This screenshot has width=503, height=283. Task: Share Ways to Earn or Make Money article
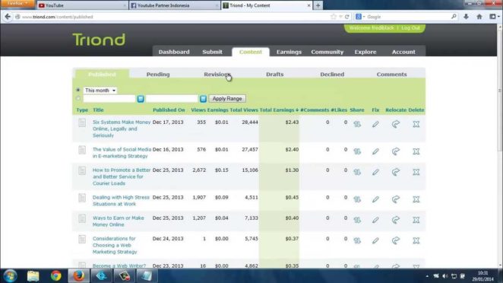click(357, 220)
